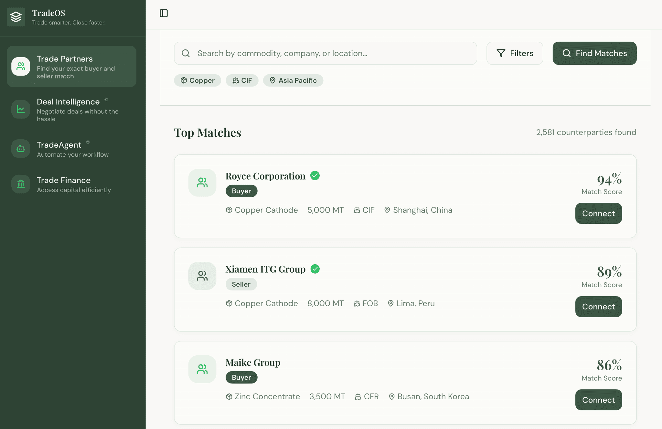The image size is (662, 429).
Task: Open Deal Intelligence chart icon
Action: [21, 110]
